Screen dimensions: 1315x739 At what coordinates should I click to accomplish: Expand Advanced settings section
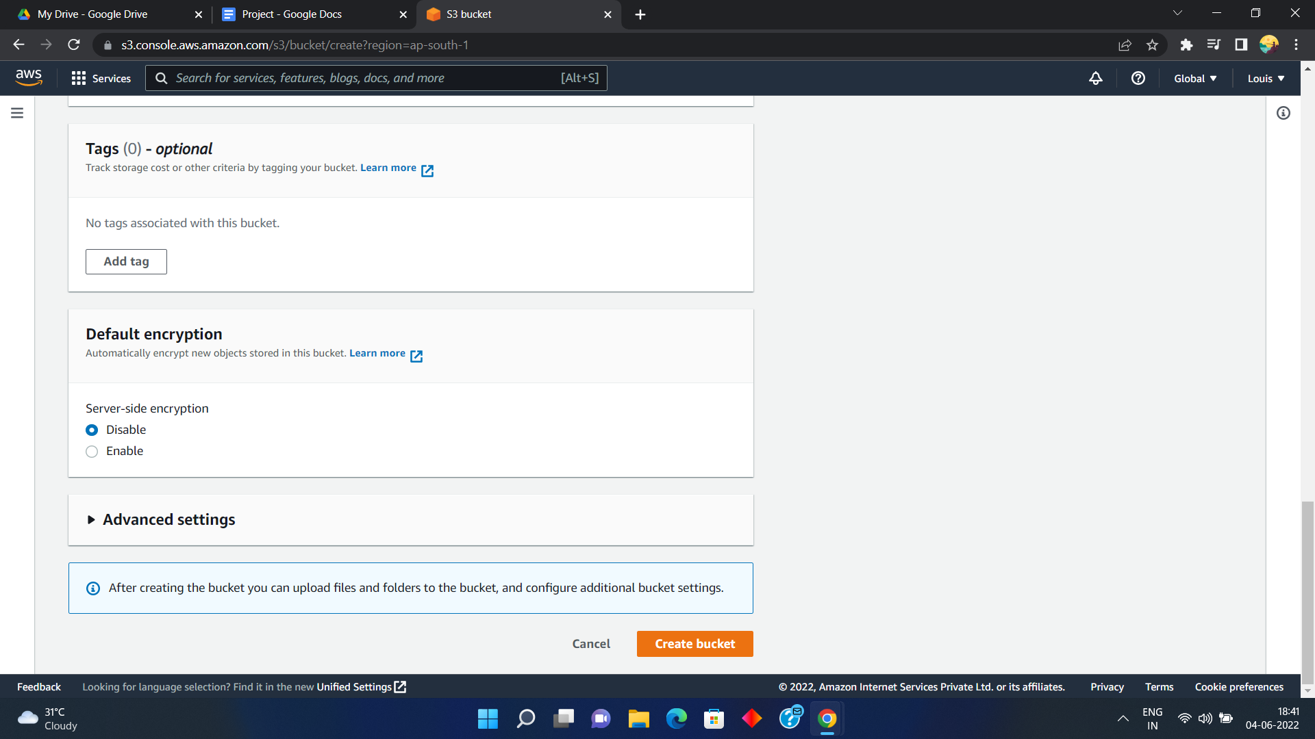pos(168,520)
